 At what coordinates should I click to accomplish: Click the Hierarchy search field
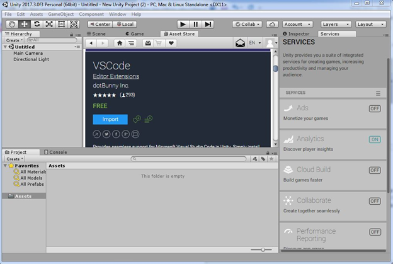pos(52,40)
